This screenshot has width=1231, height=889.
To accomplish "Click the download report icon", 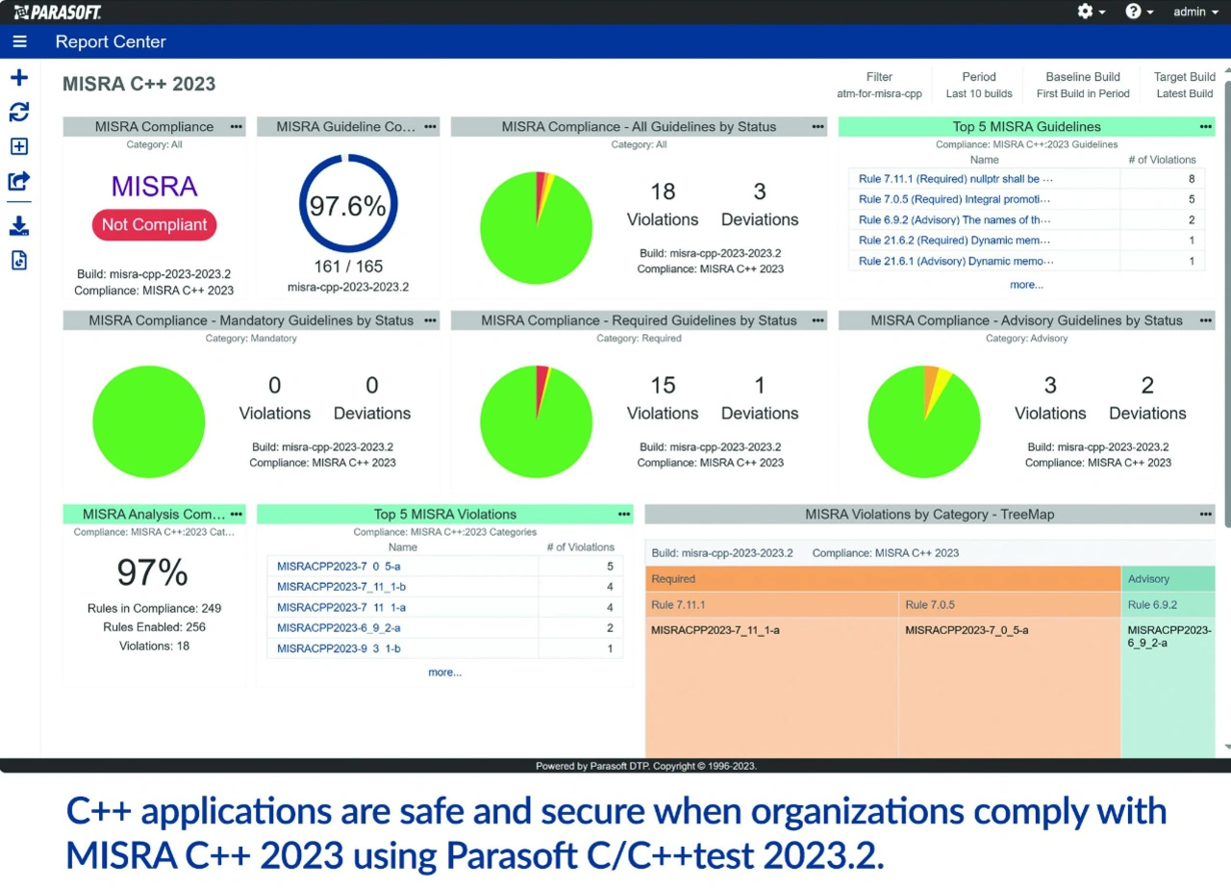I will [19, 226].
